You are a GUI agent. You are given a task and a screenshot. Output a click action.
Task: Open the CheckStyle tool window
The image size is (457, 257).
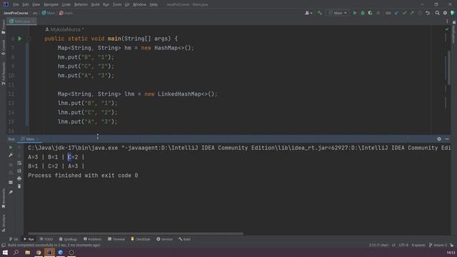click(x=141, y=239)
